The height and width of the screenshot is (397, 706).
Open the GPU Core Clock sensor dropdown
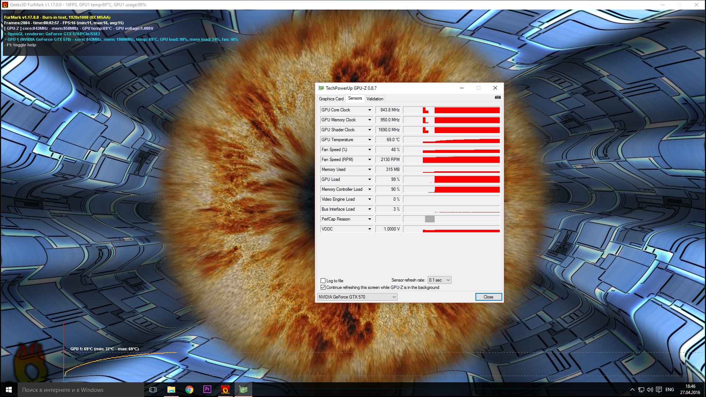370,110
